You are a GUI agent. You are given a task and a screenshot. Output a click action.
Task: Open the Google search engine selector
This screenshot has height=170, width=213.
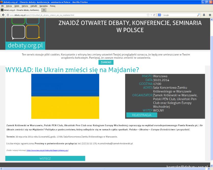point(160,15)
